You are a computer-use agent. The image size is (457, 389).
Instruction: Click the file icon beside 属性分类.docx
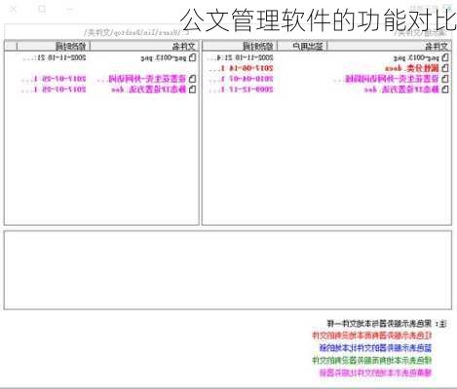[445, 68]
